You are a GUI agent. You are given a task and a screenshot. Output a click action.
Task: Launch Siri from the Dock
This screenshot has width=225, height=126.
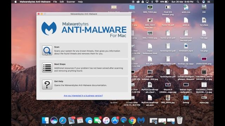(54, 120)
